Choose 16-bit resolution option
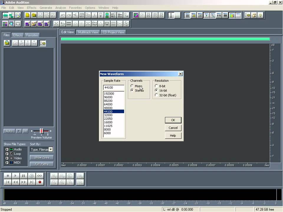Viewport: 283px width, 212px height. tap(156, 90)
